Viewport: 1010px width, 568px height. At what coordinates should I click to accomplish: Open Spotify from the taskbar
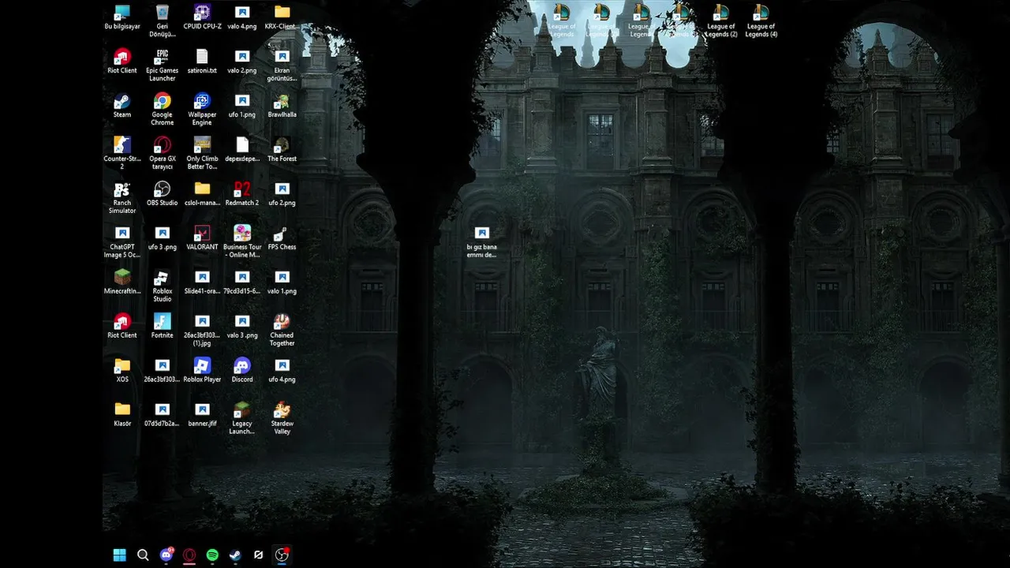click(x=212, y=555)
